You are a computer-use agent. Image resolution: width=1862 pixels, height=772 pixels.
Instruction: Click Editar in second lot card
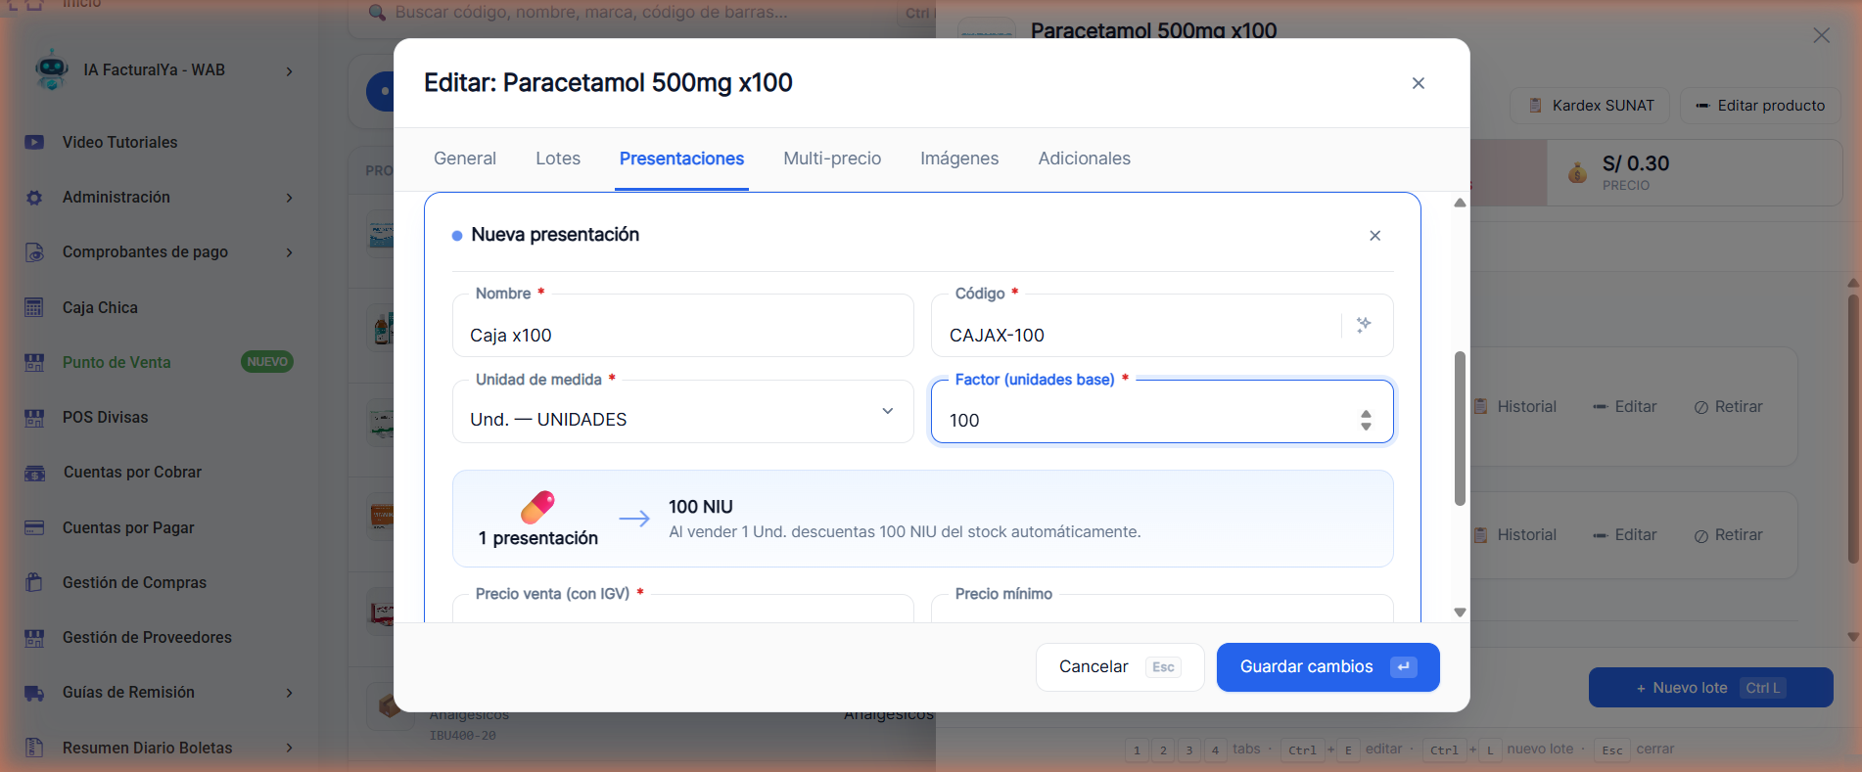[x=1625, y=535]
